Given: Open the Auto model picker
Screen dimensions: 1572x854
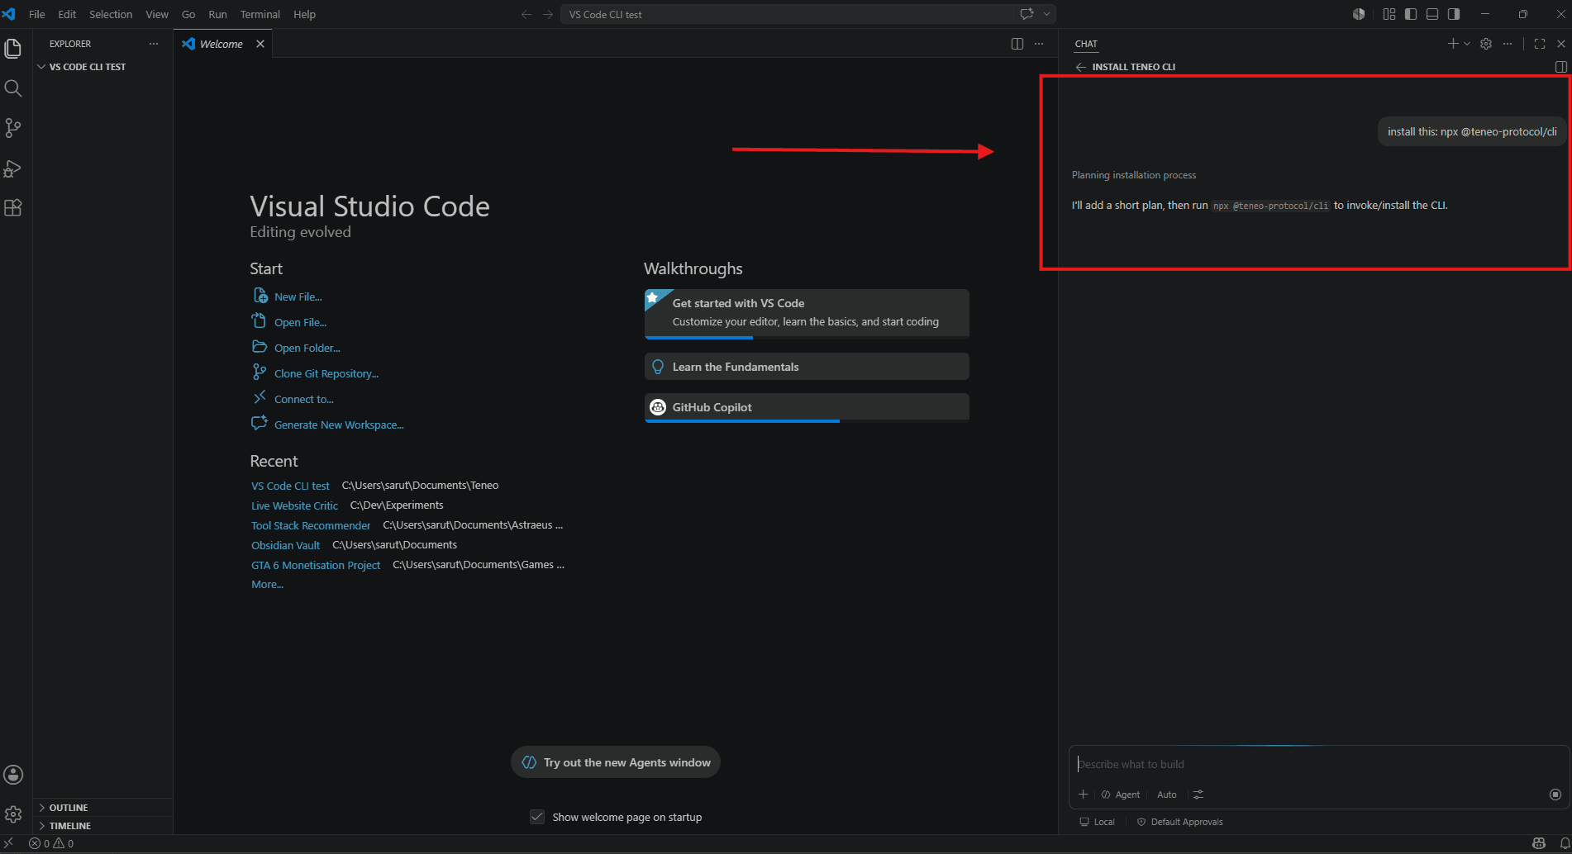Looking at the screenshot, I should point(1167,795).
